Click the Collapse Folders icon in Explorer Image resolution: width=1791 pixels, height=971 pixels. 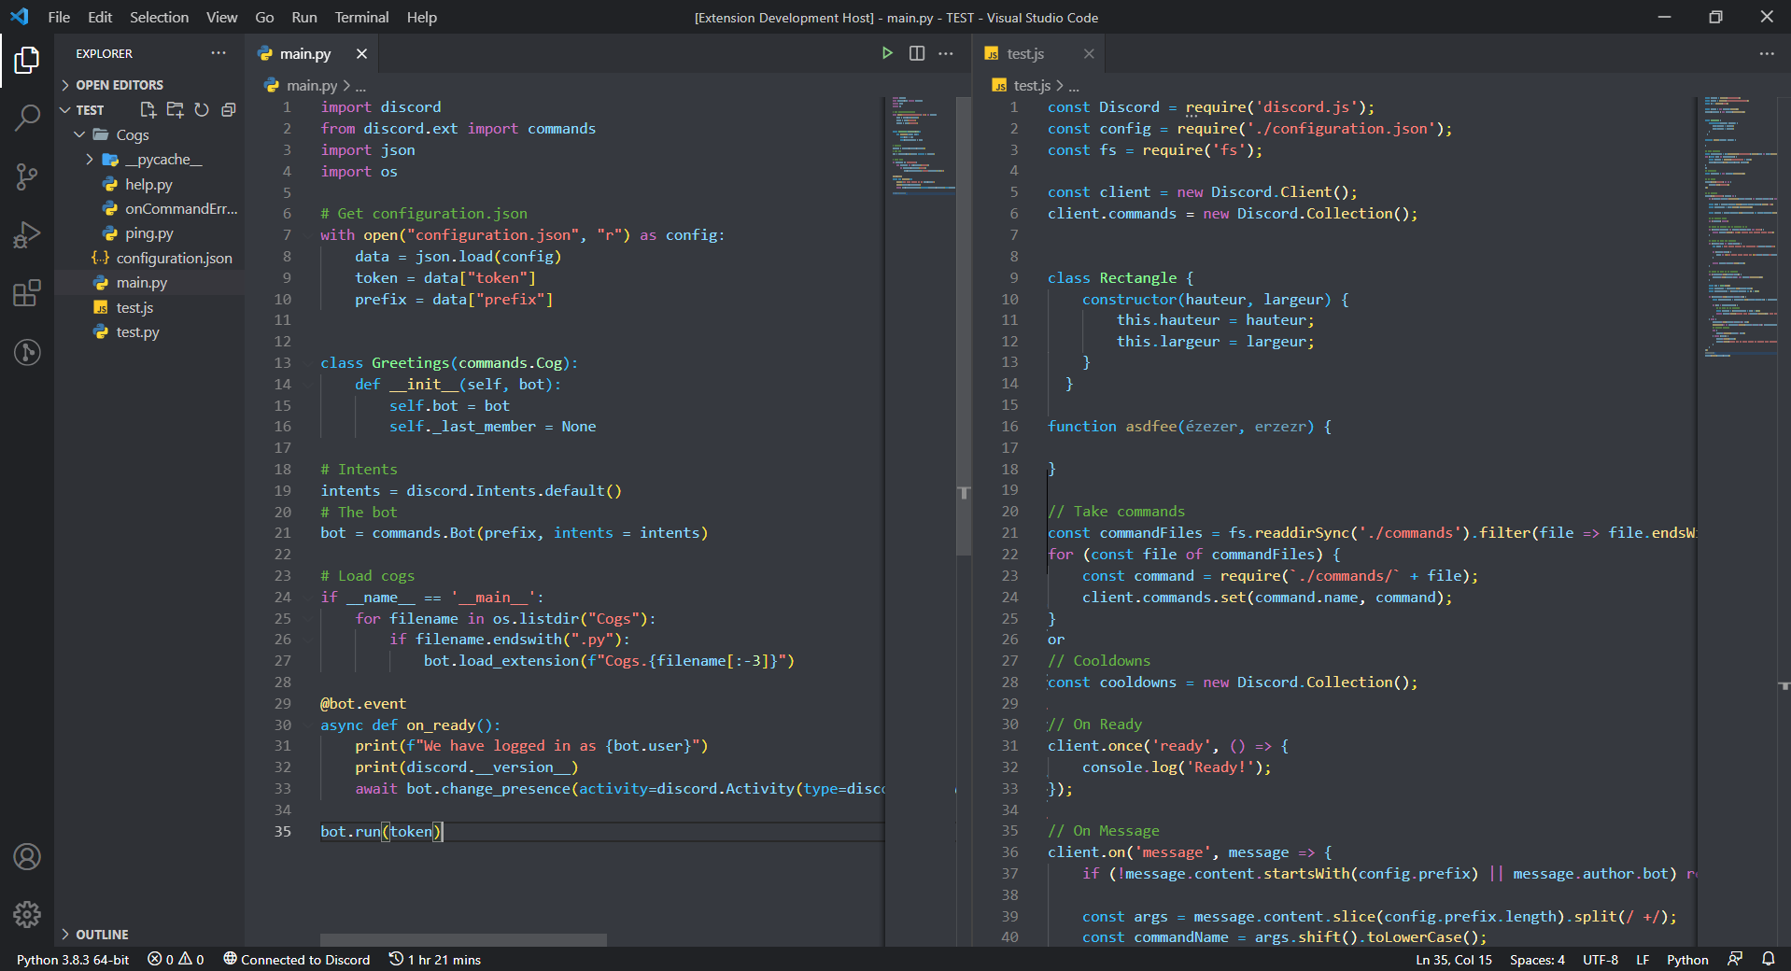pos(228,110)
